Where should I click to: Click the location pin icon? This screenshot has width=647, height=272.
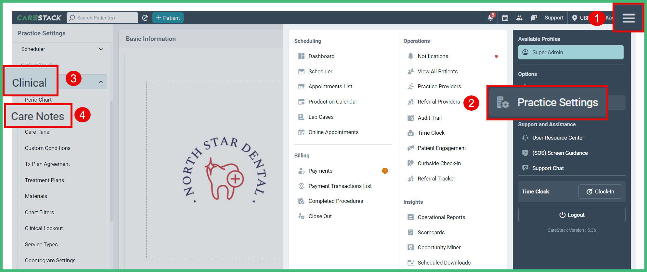575,18
